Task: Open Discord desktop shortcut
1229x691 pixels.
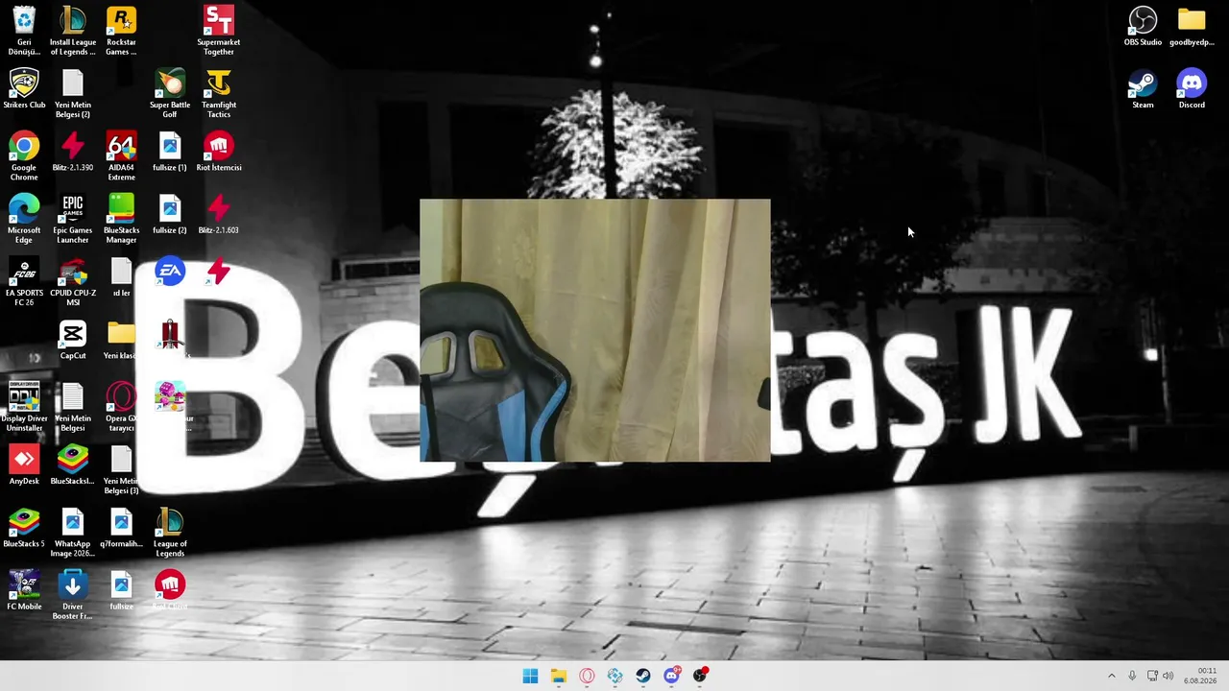Action: point(1192,89)
